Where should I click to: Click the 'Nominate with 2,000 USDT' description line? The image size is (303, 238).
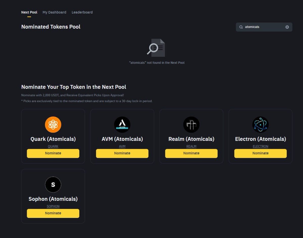[72, 95]
